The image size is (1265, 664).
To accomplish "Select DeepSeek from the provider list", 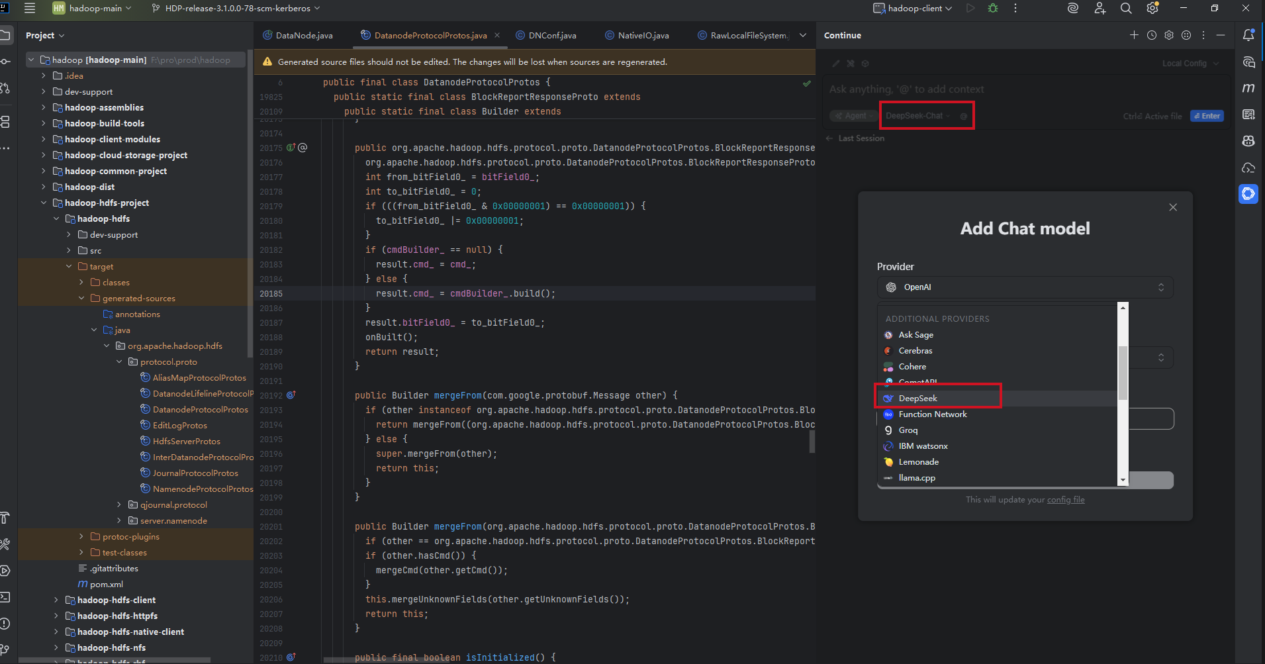I will [x=917, y=398].
